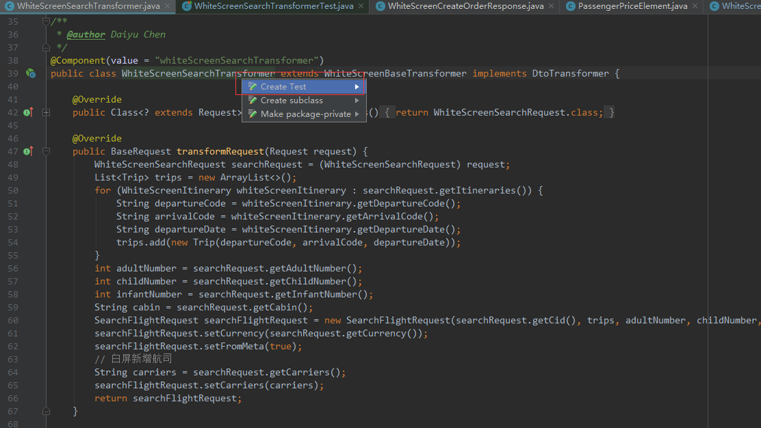Screen dimensions: 761x428
Task: Click the class icon in the gutter at line 39
Action: coord(31,73)
